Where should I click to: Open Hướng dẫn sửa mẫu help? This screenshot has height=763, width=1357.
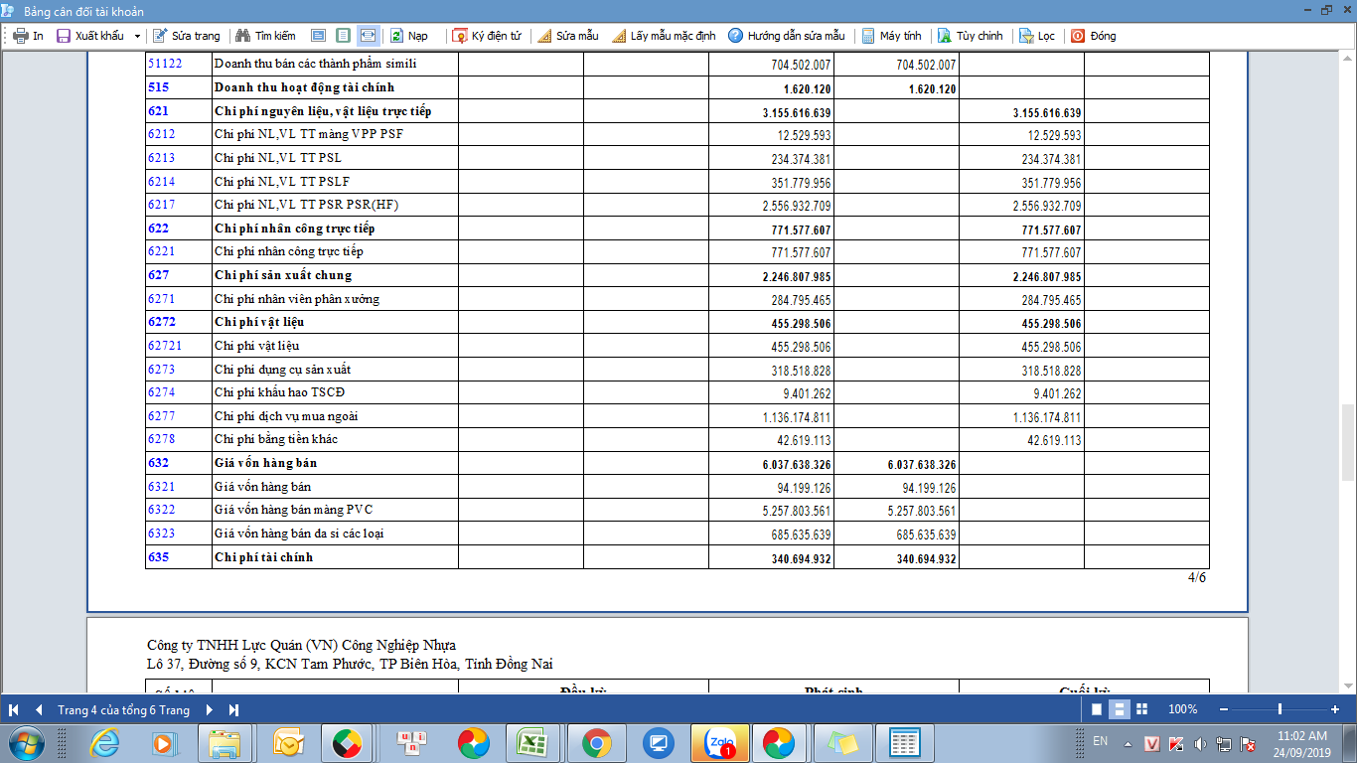[735, 36]
